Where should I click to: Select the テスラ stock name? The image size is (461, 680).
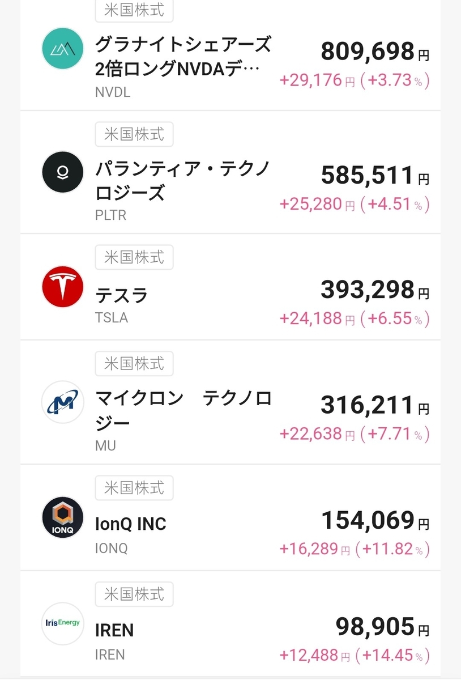(121, 295)
